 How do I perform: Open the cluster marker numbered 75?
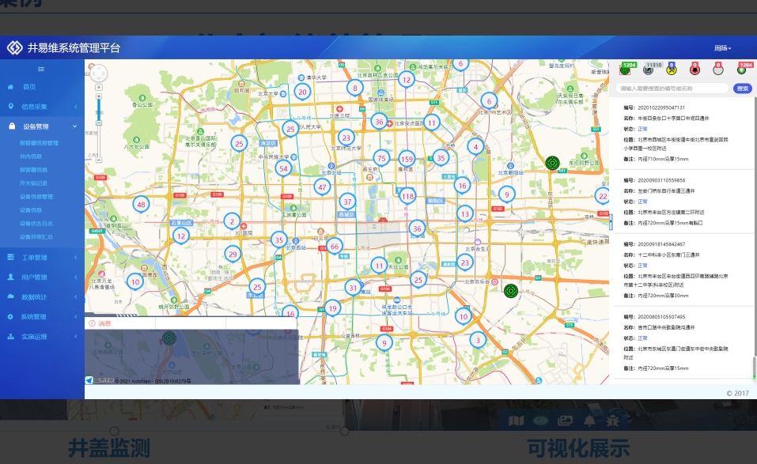tap(381, 158)
